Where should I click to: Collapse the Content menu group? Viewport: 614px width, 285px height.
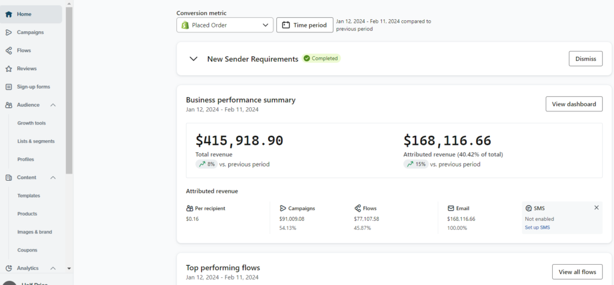click(53, 177)
